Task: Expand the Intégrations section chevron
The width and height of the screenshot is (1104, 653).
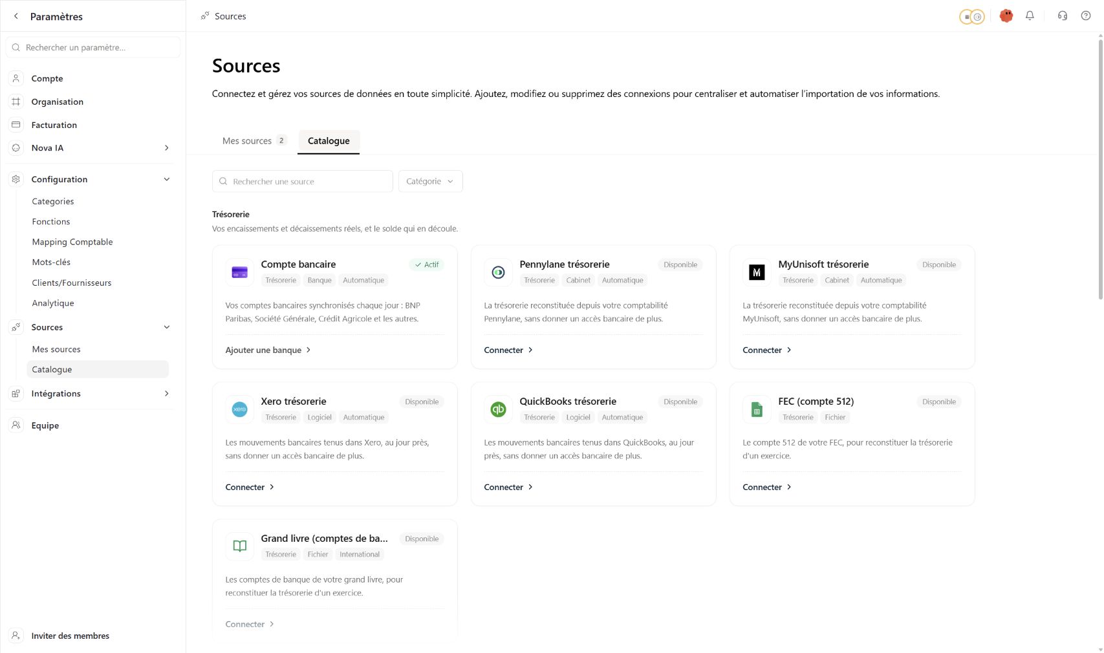Action: click(167, 393)
